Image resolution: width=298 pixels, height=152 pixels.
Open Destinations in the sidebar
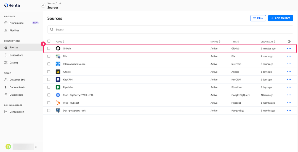(x=22, y=55)
